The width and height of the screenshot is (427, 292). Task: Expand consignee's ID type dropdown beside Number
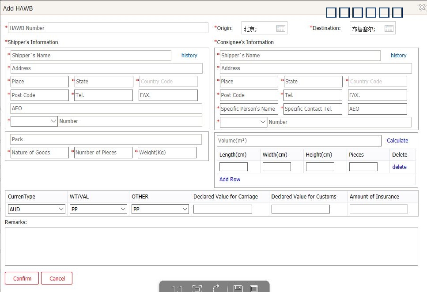[243, 122]
